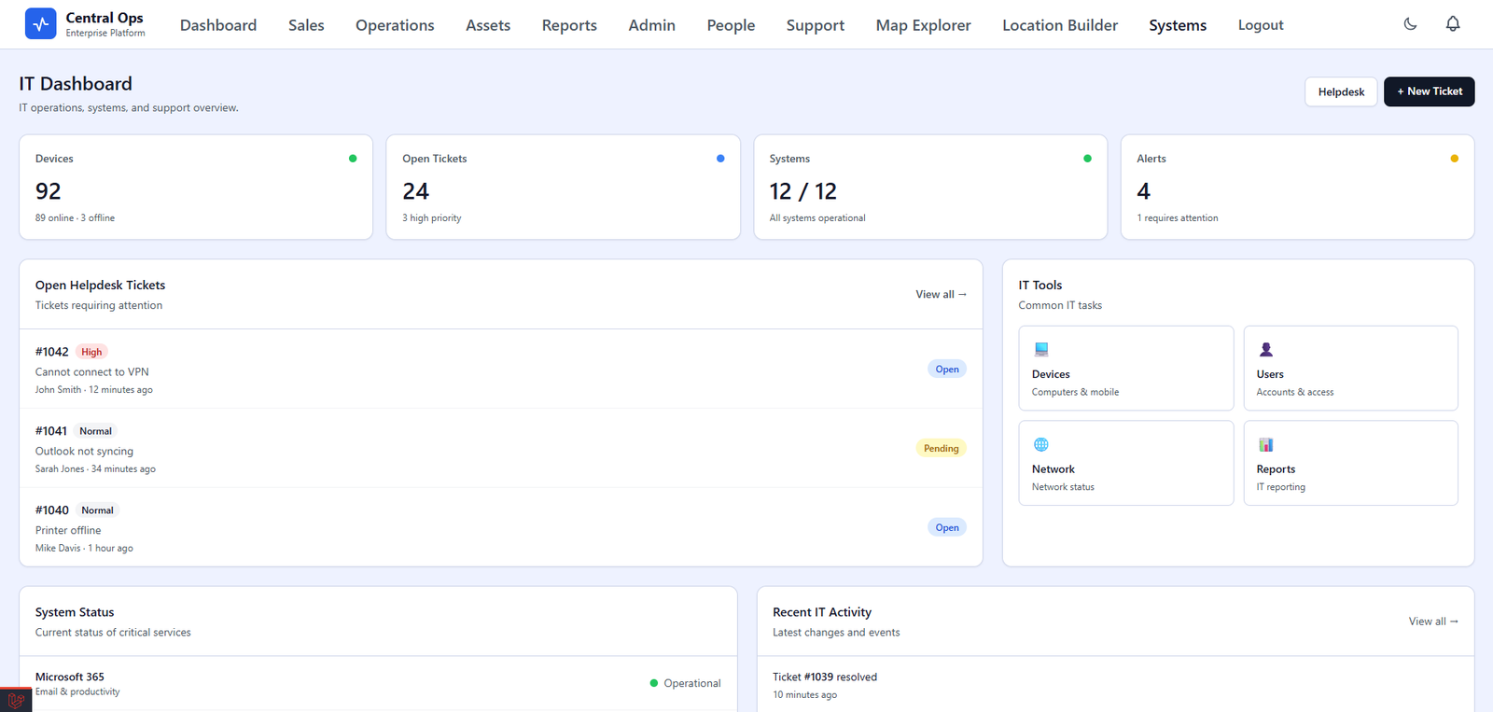Click the '89 online · 3 offline' text
The height and width of the screenshot is (712, 1493).
75,218
